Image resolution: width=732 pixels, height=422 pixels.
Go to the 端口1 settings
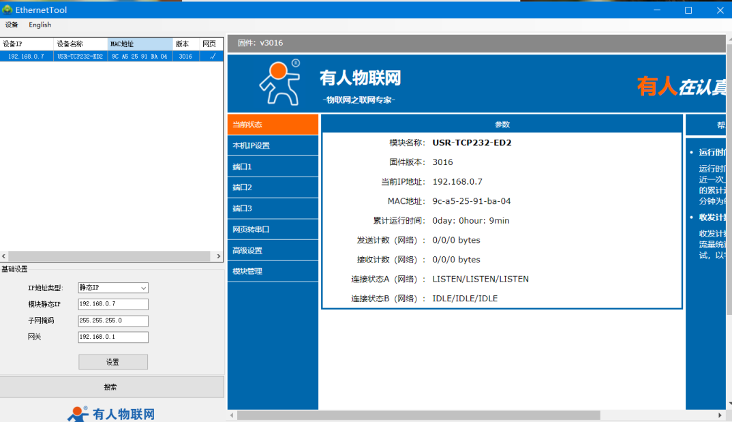click(273, 167)
